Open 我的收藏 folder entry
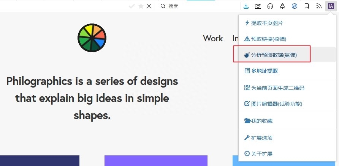This screenshot has height=166, width=339. click(x=287, y=121)
